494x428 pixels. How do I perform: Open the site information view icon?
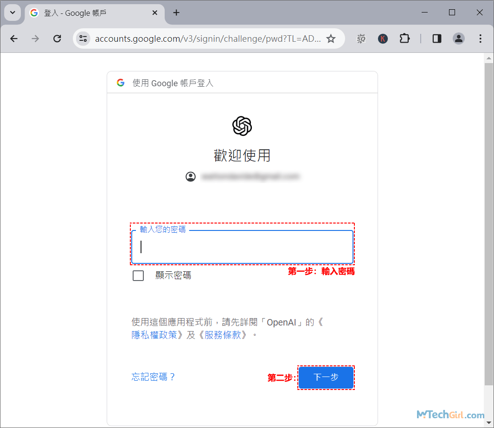point(83,38)
